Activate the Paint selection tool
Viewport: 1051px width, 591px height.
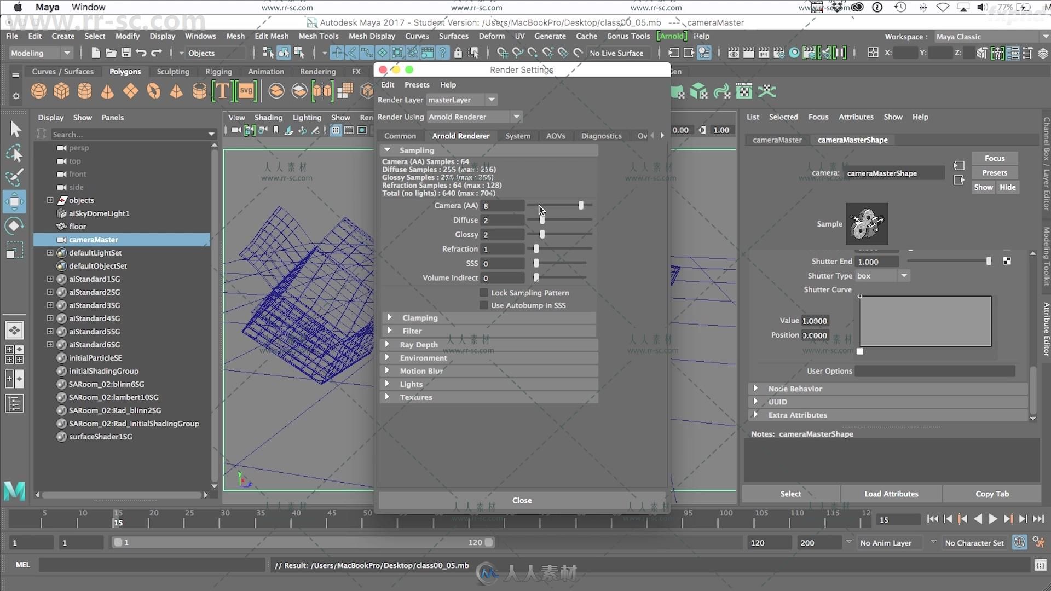15,177
